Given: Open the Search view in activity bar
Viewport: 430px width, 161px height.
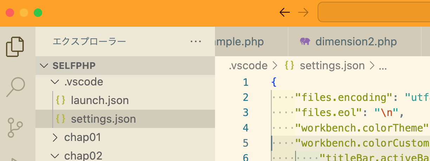Looking at the screenshot, I should coord(16,87).
